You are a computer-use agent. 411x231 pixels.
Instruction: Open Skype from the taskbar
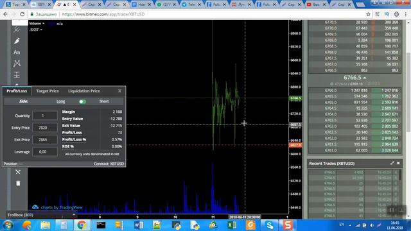click(270, 225)
